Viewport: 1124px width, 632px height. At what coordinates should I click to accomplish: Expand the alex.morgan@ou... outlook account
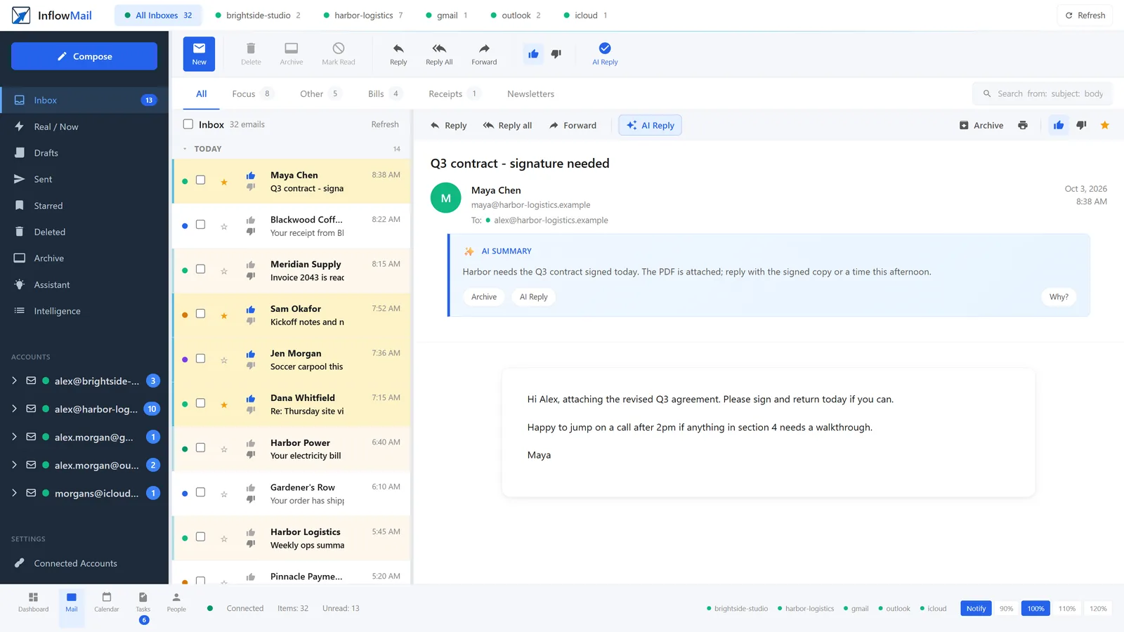pyautogui.click(x=14, y=465)
